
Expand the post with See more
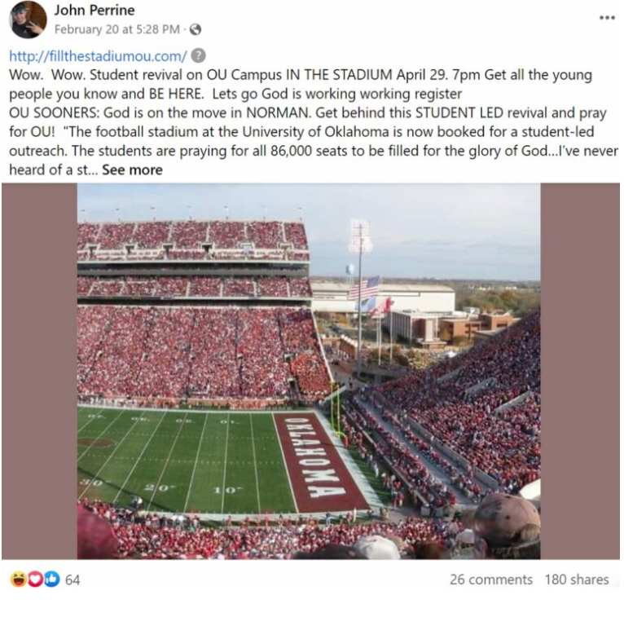[x=132, y=170]
